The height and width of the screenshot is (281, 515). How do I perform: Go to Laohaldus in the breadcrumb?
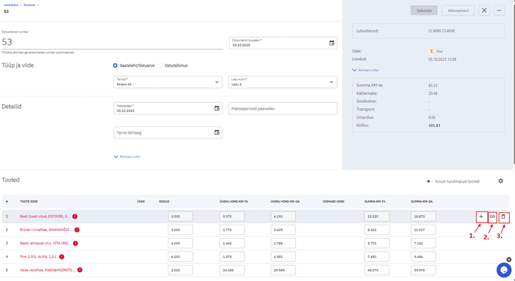point(11,5)
